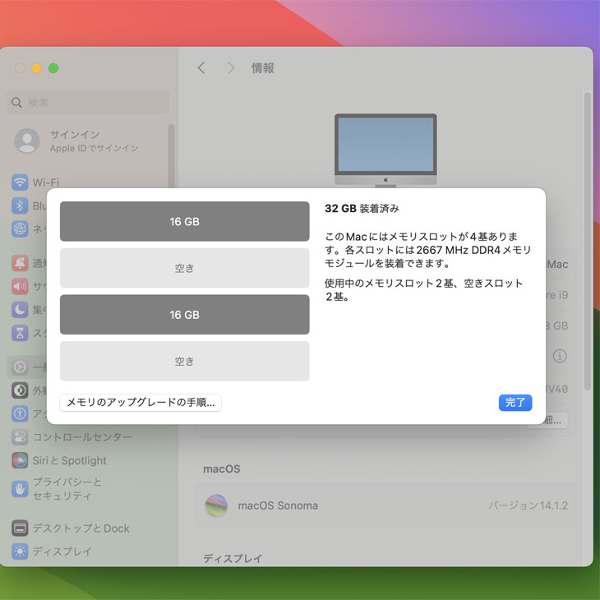Image resolution: width=600 pixels, height=600 pixels.
Task: Select the macOS Sonoma row
Action: [x=385, y=505]
